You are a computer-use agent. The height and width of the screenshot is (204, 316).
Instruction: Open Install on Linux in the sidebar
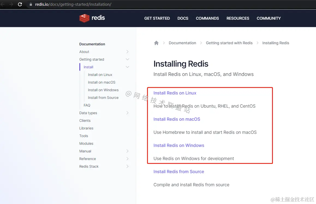(x=100, y=75)
